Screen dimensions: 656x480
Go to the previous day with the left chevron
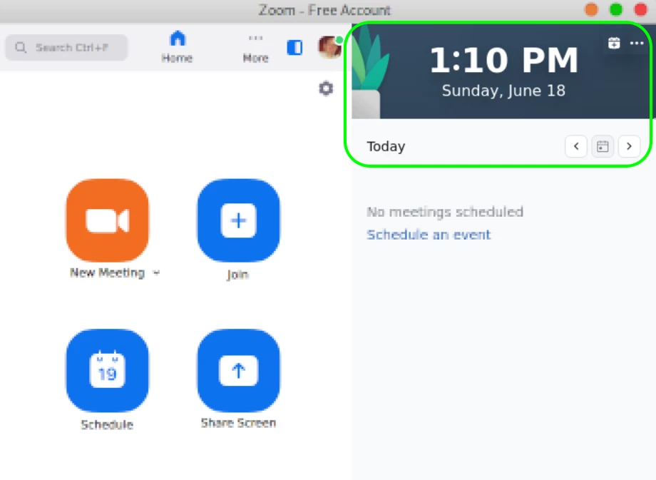click(576, 146)
